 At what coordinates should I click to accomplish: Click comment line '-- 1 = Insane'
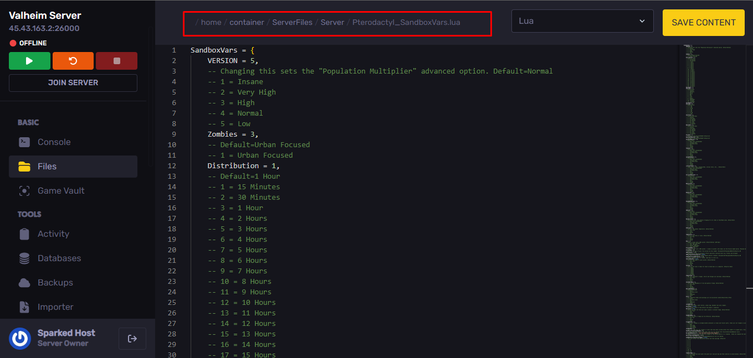click(x=235, y=82)
